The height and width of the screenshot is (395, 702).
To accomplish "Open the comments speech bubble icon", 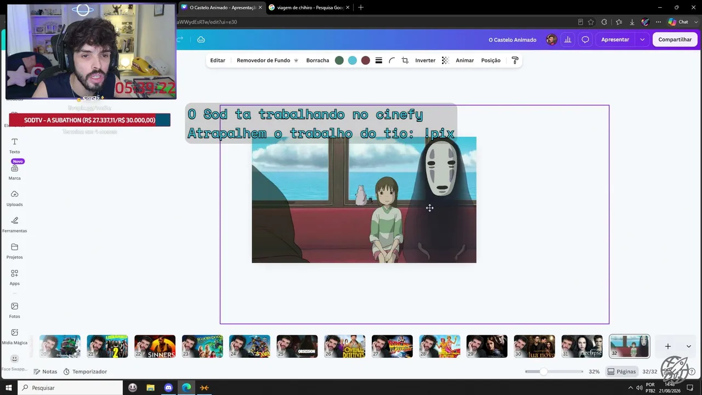I will [x=585, y=39].
